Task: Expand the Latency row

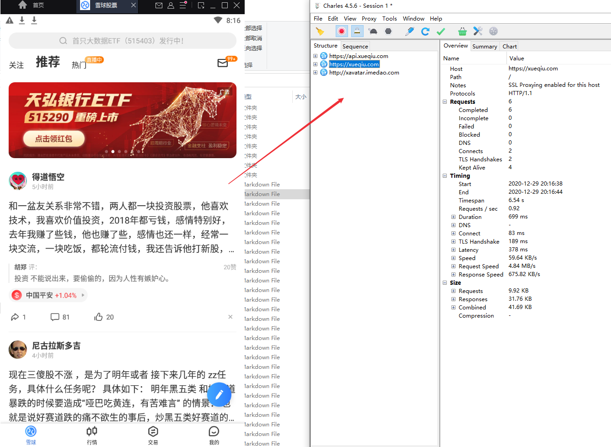Action: (453, 250)
